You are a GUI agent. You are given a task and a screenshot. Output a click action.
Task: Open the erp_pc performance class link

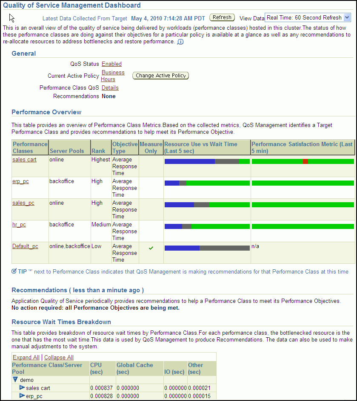20,181
